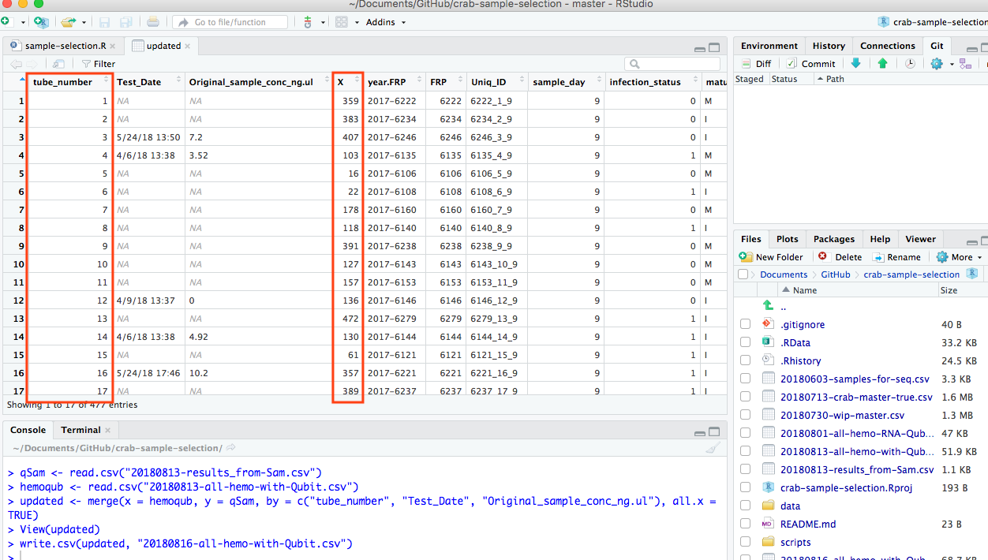Create a New Folder in Files pane
The image size is (988, 560).
[771, 256]
